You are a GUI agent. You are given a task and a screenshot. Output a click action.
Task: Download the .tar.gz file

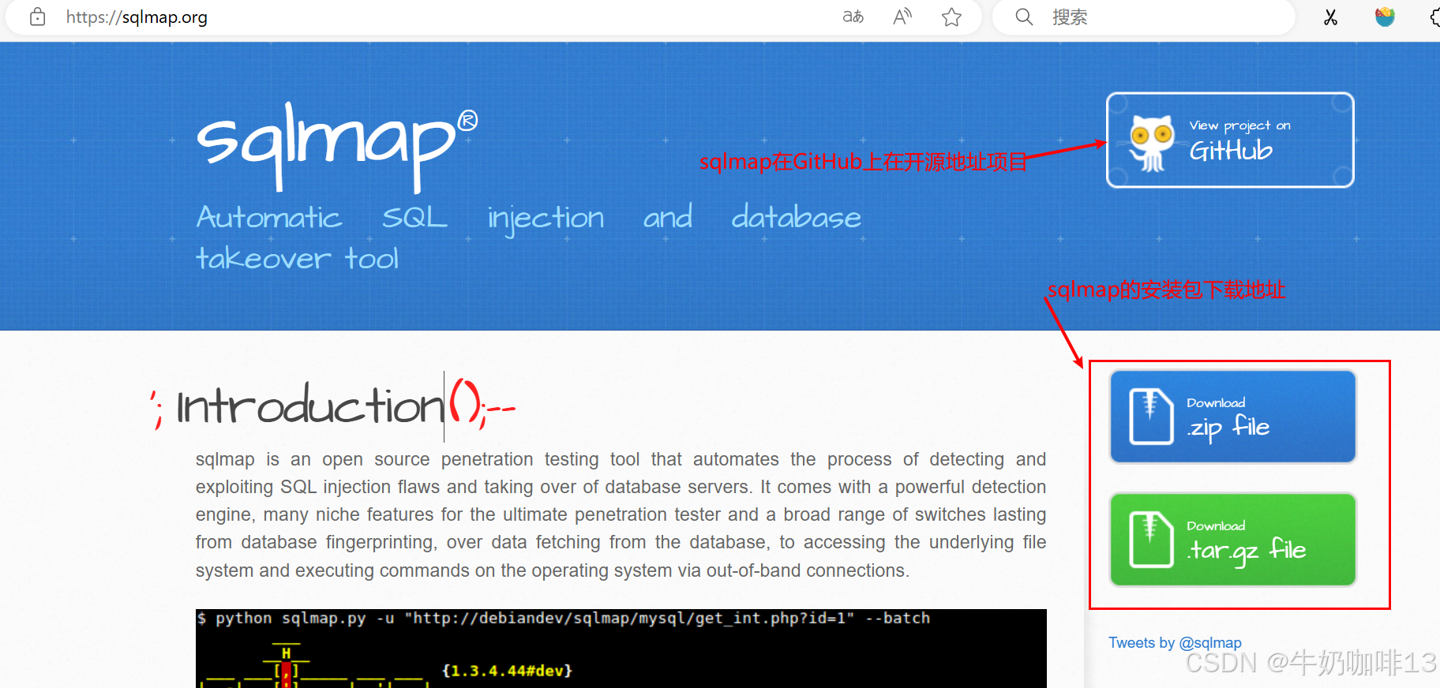click(1232, 539)
